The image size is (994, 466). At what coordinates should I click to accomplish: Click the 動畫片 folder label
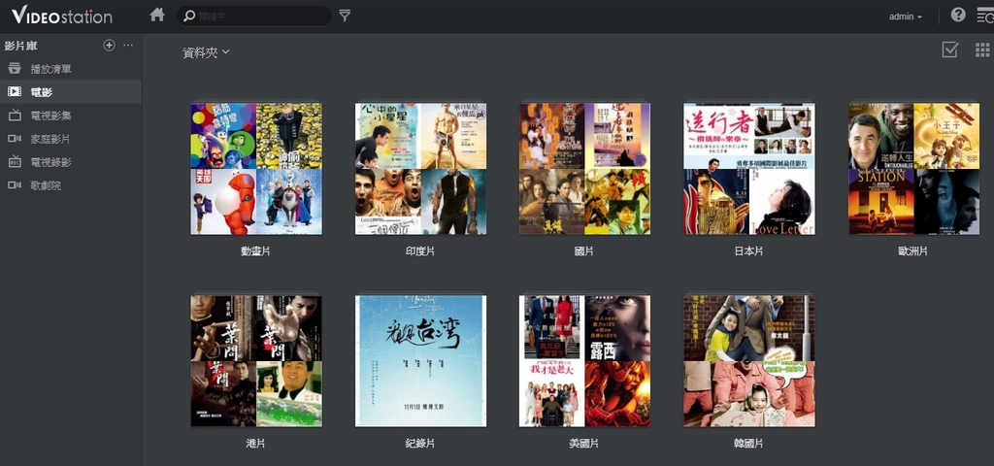(x=255, y=251)
